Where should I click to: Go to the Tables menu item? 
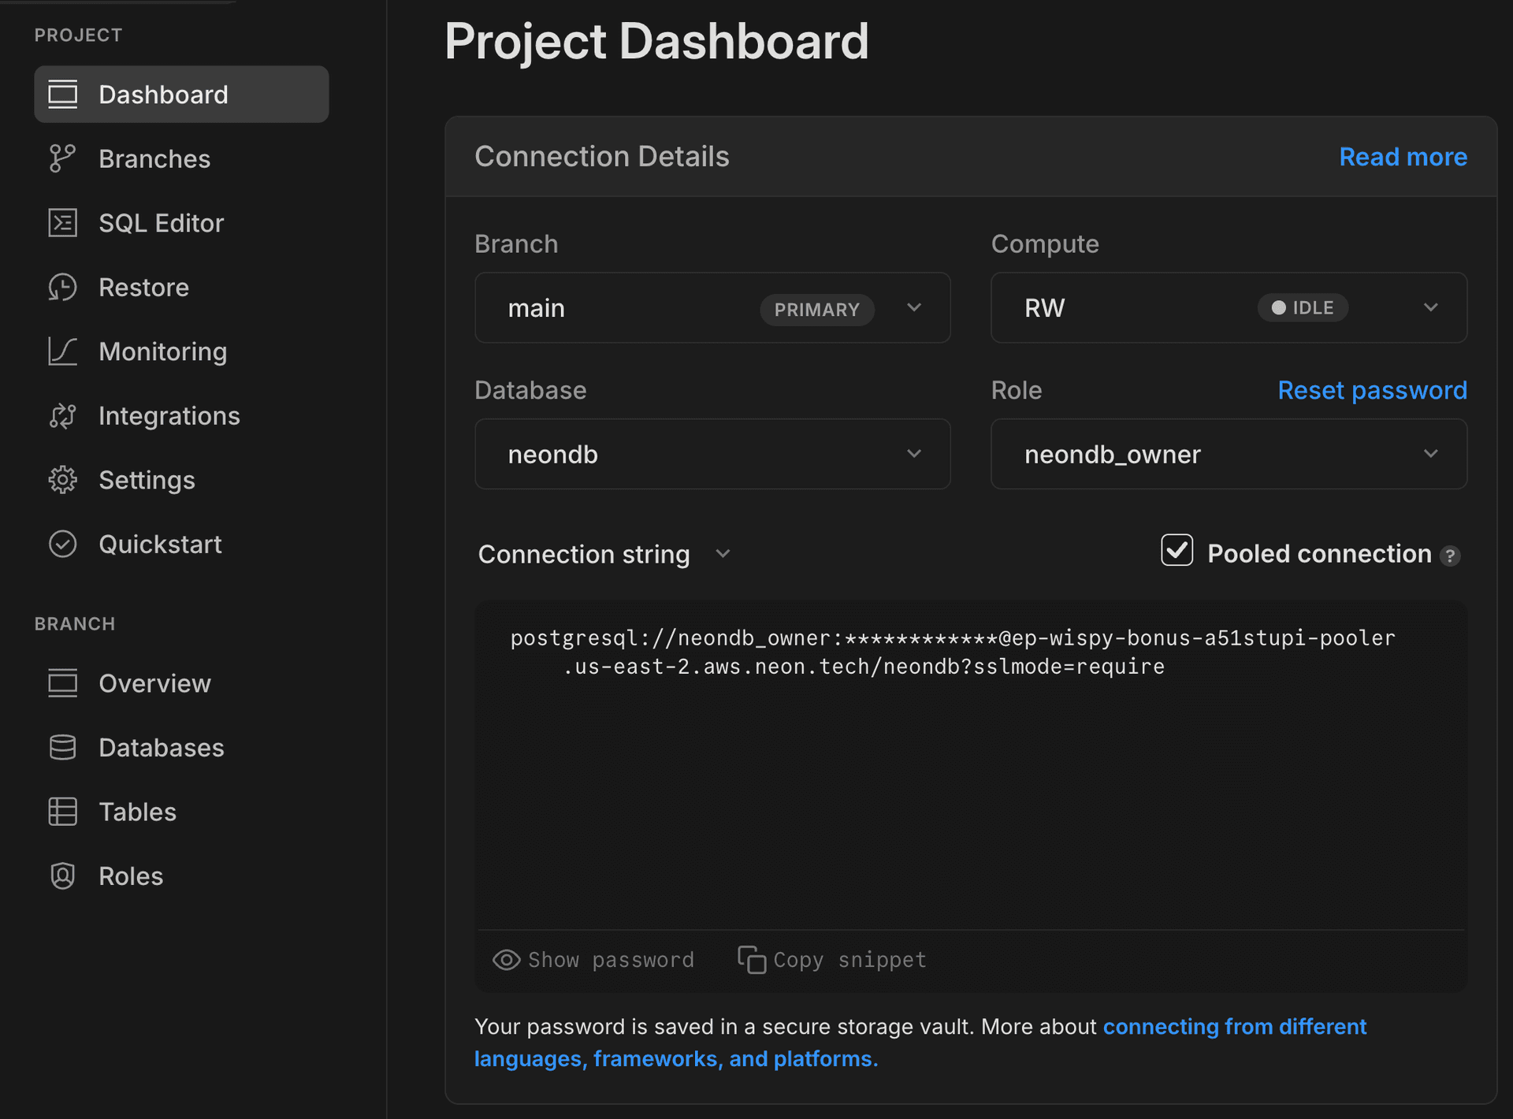click(x=137, y=812)
